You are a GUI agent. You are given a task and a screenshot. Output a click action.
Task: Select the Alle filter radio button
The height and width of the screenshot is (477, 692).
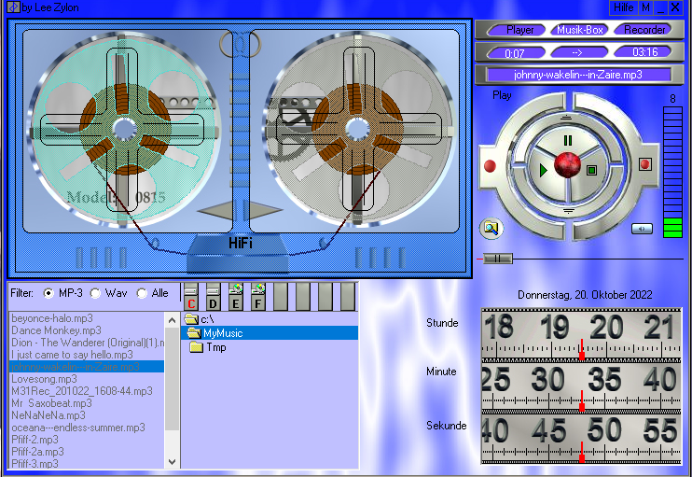pyautogui.click(x=142, y=293)
